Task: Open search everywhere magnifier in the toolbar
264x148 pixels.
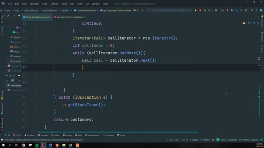Action: coord(252,10)
